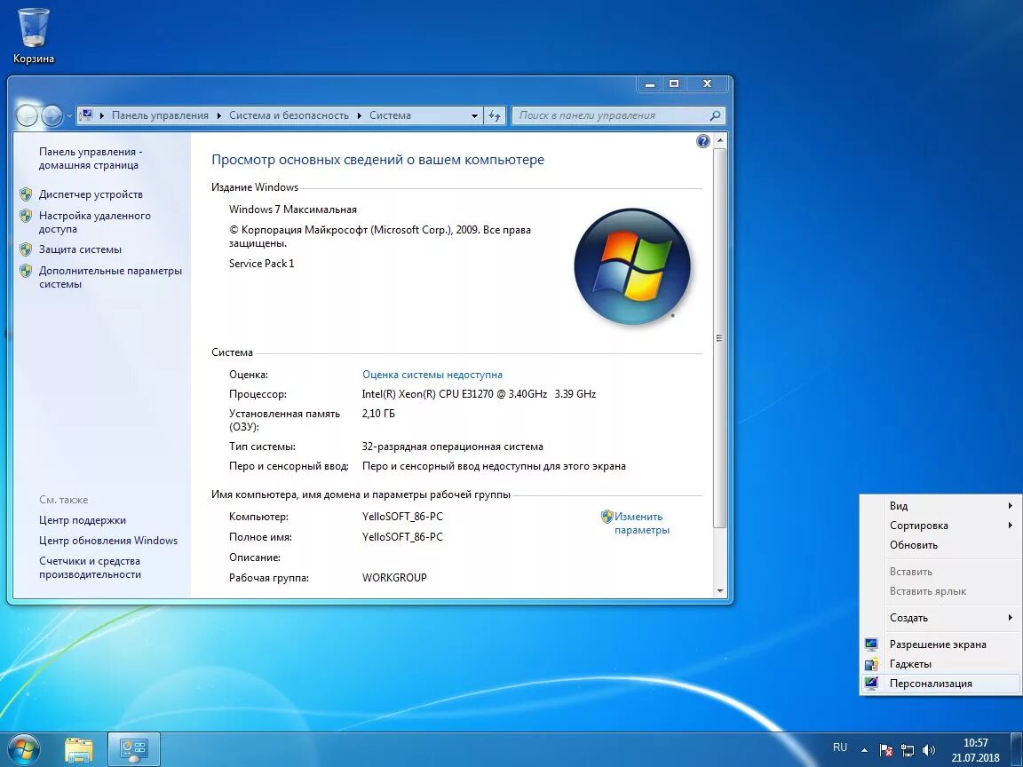Viewport: 1023px width, 767px height.
Task: Open recent pages dropdown next to Forward arrow
Action: [69, 117]
